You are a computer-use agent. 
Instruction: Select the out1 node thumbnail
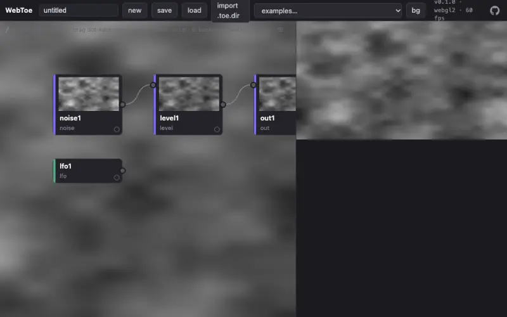pyautogui.click(x=277, y=94)
